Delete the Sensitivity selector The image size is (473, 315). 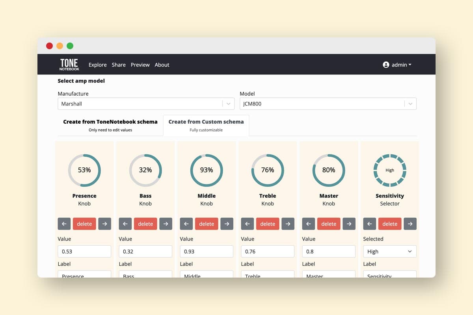(x=390, y=224)
